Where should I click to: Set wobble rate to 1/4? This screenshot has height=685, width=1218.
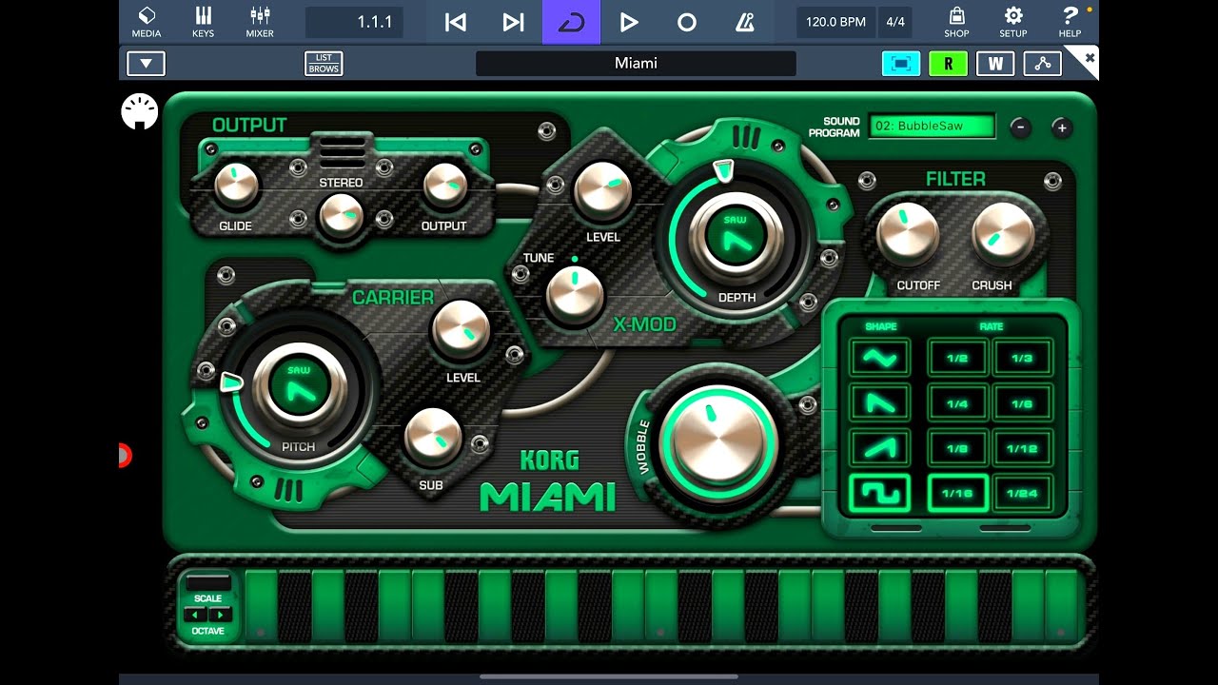957,403
